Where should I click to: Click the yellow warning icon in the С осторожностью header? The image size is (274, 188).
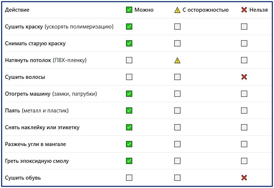click(x=178, y=10)
